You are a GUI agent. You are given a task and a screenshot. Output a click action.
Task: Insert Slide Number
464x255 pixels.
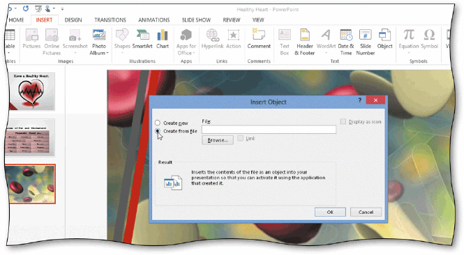(366, 42)
